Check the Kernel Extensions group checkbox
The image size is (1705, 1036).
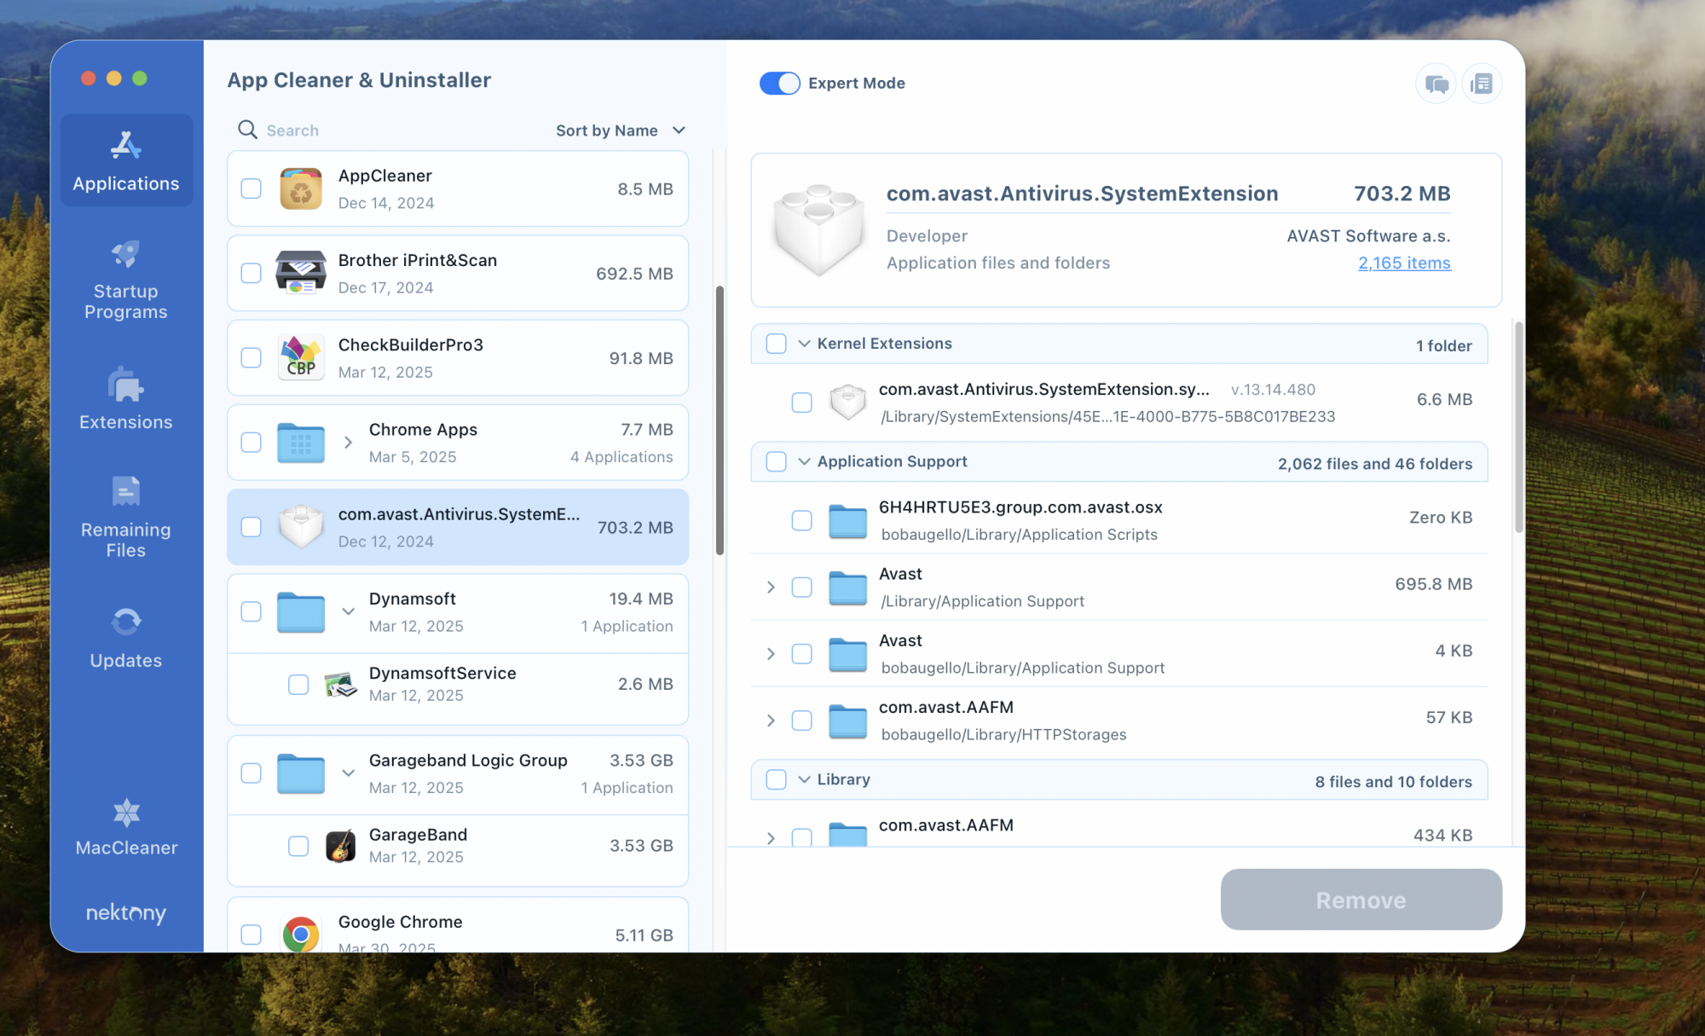click(x=776, y=344)
